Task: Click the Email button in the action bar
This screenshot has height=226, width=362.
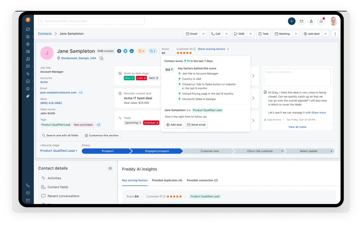Action: pyautogui.click(x=192, y=34)
